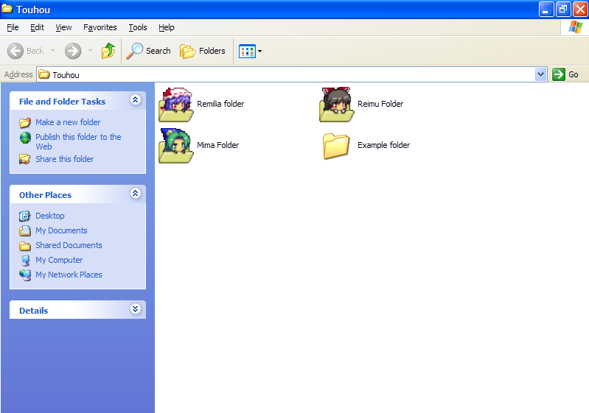The width and height of the screenshot is (589, 413).
Task: Close the Touhou window
Action: tap(580, 10)
